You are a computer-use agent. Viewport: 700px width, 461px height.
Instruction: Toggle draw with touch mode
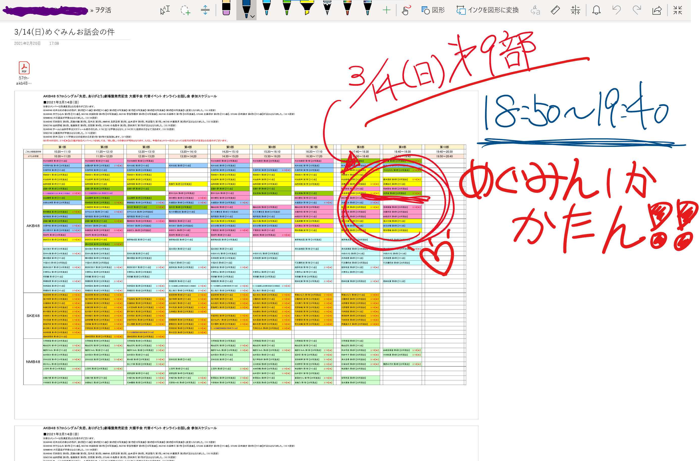tap(406, 10)
